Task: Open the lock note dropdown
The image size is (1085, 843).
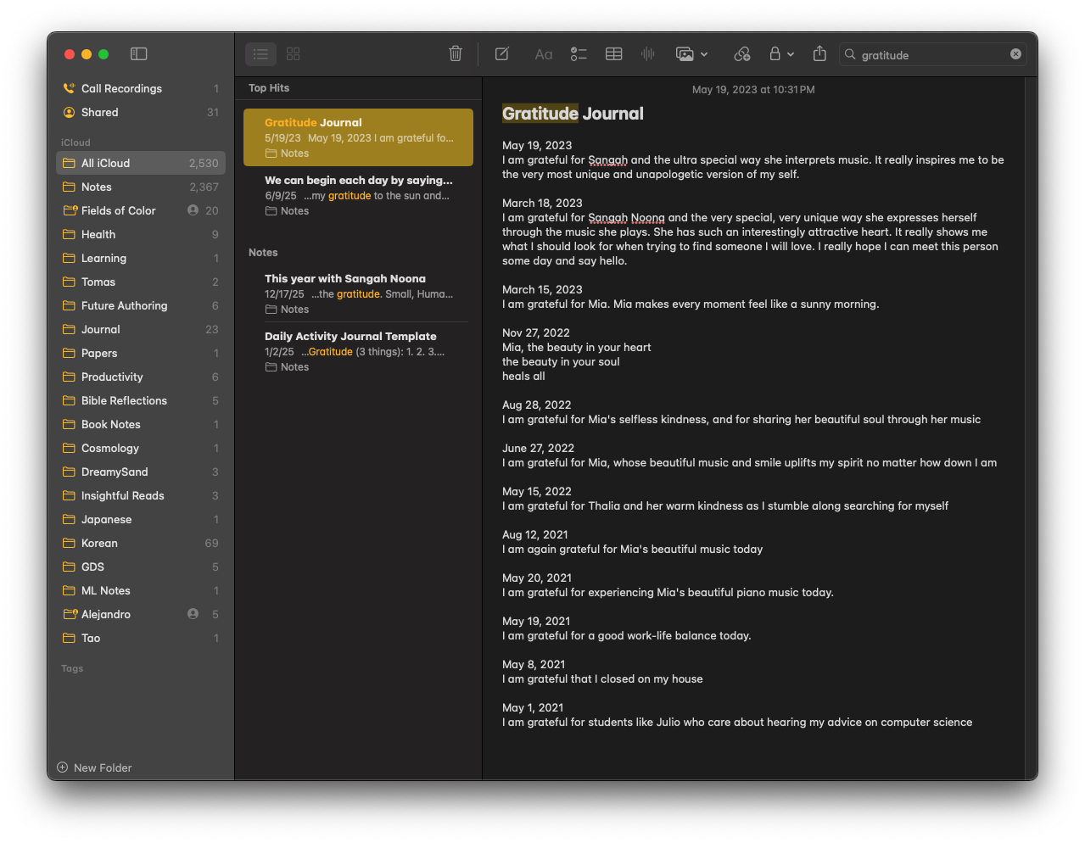Action: pyautogui.click(x=781, y=54)
